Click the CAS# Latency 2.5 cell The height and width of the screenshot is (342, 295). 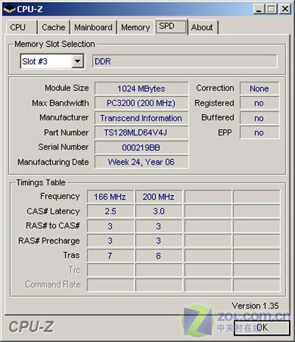point(110,211)
